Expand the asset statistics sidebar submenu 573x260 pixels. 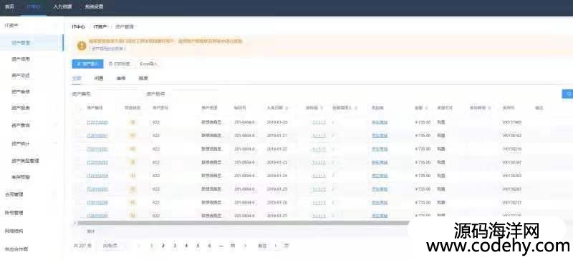[x=56, y=144]
